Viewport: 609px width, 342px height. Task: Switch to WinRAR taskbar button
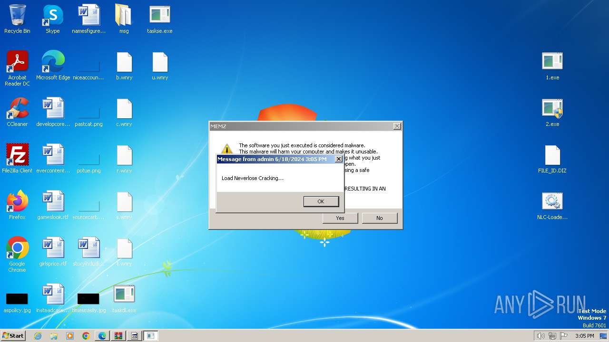click(x=118, y=336)
